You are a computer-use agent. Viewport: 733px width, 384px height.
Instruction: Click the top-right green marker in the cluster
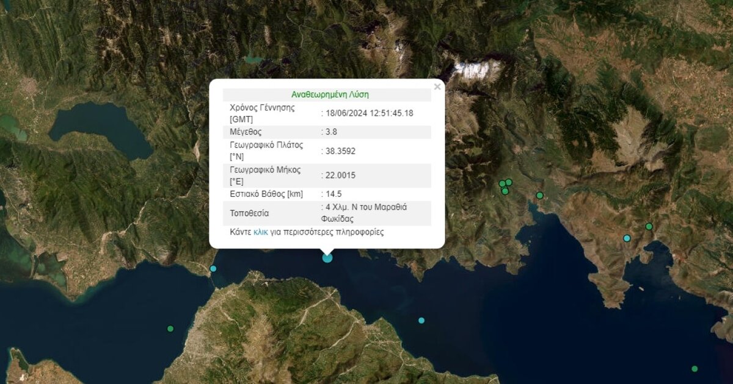[509, 182]
